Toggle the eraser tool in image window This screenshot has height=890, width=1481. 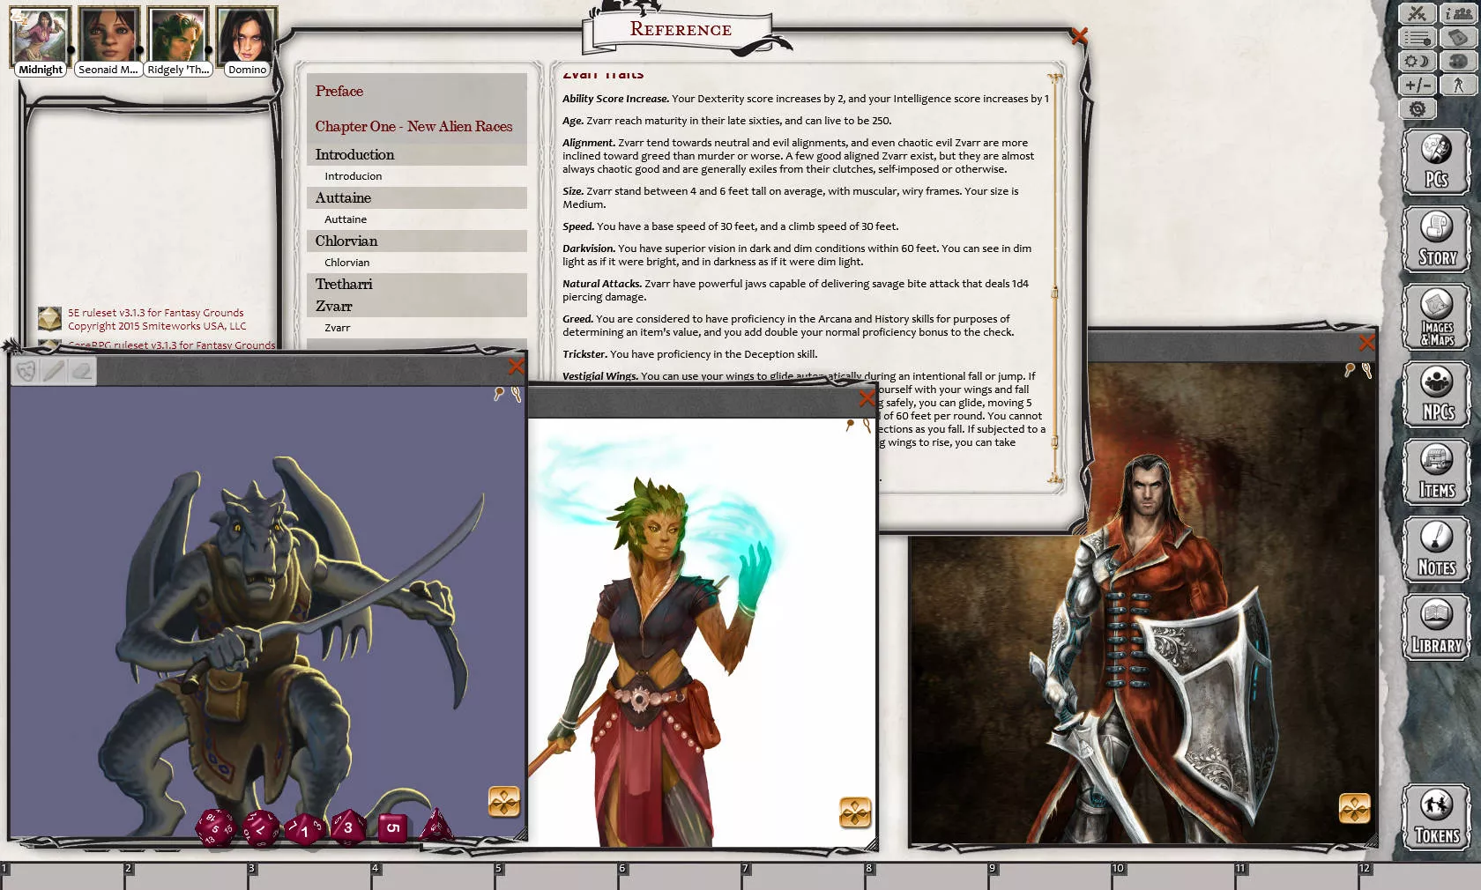tap(82, 371)
